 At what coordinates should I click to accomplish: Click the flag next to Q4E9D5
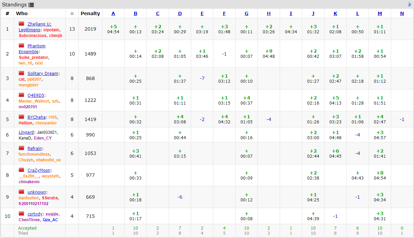coord(22,95)
